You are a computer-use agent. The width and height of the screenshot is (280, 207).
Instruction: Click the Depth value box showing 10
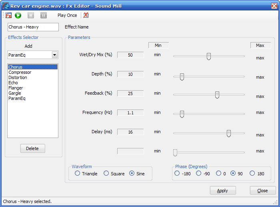click(x=130, y=74)
